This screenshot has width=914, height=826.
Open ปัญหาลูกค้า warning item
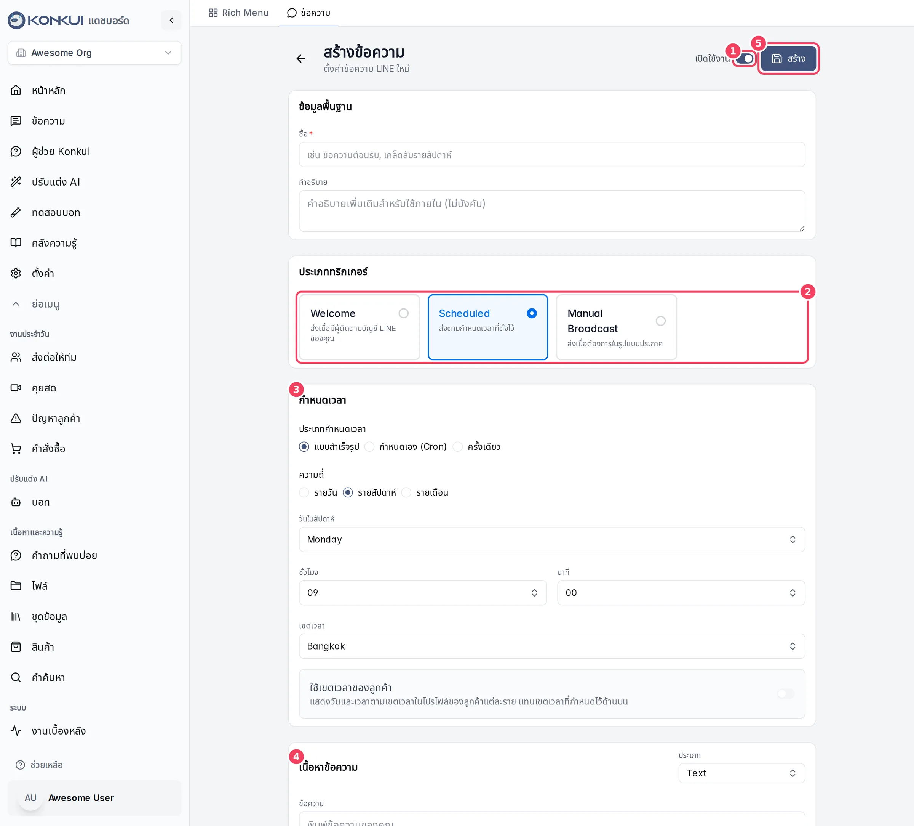click(x=94, y=418)
